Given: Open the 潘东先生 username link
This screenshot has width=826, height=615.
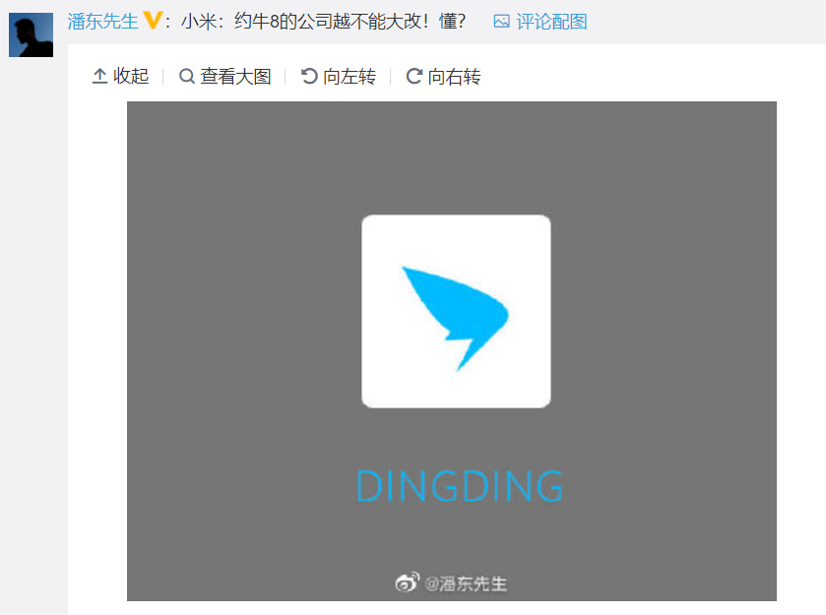Looking at the screenshot, I should [102, 22].
